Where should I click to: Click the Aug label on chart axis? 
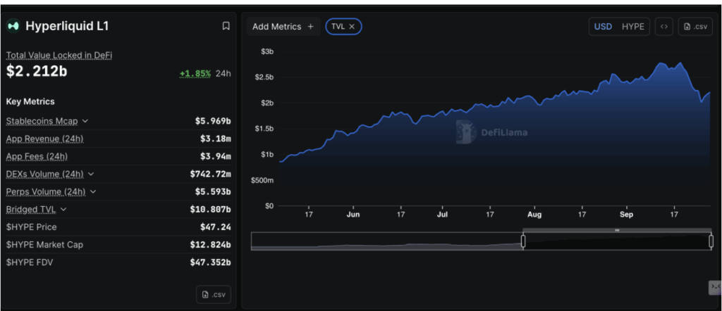(534, 215)
